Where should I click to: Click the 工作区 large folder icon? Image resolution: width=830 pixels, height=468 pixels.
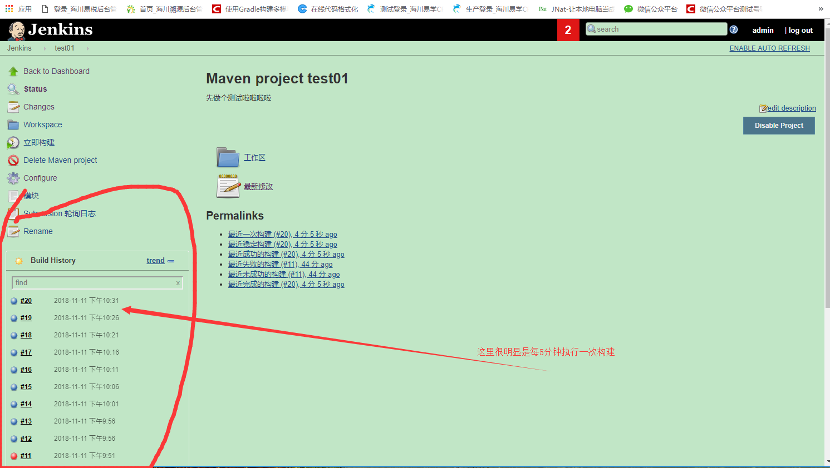(x=228, y=157)
